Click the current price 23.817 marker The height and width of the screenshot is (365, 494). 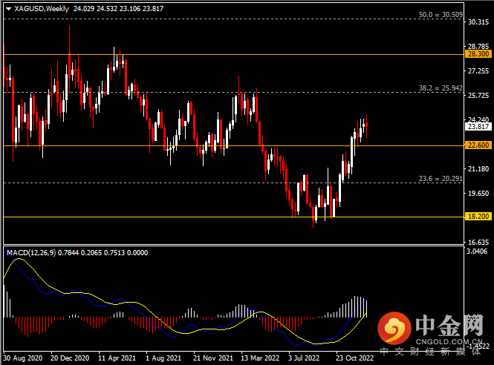coord(475,126)
